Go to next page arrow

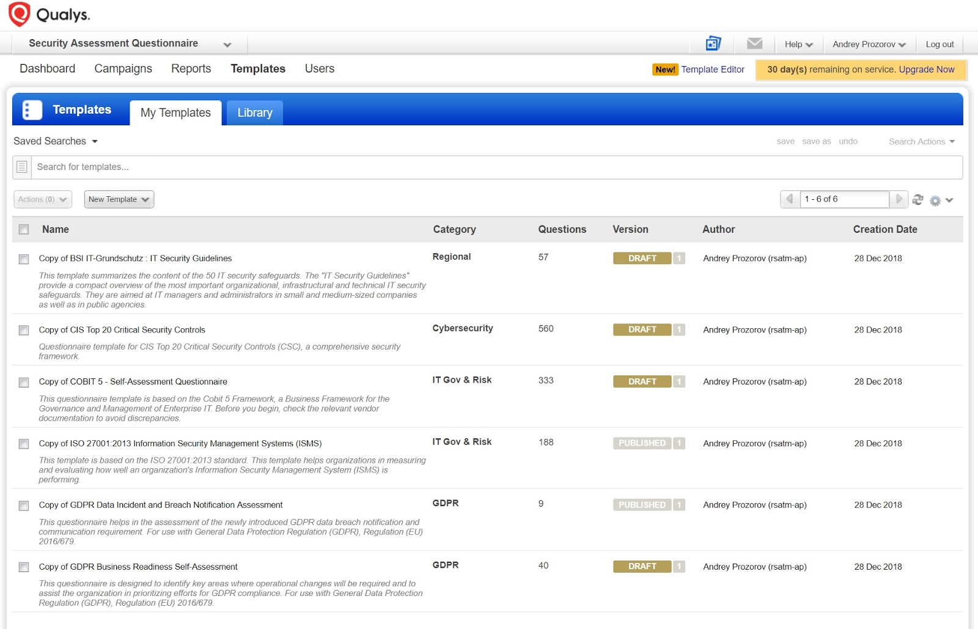899,199
